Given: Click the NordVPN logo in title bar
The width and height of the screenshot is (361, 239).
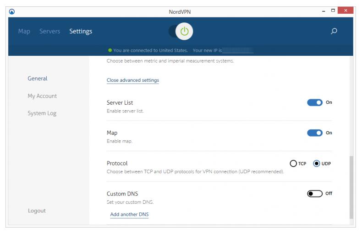Looking at the screenshot, I should coord(12,11).
